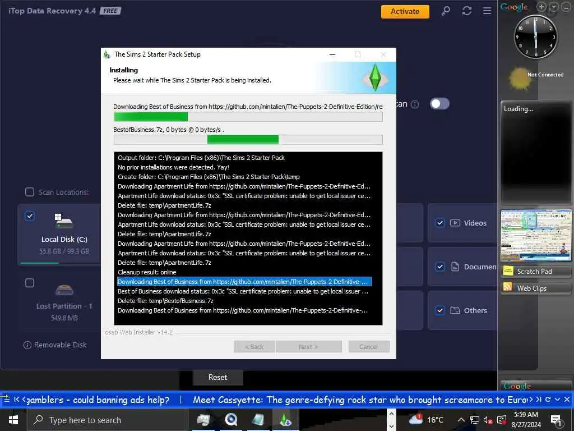Check the Scan Locations checkbox
This screenshot has width=574, height=431.
pyautogui.click(x=30, y=192)
